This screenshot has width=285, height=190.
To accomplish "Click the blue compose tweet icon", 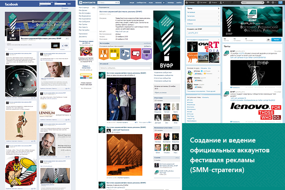I will 280,3.
